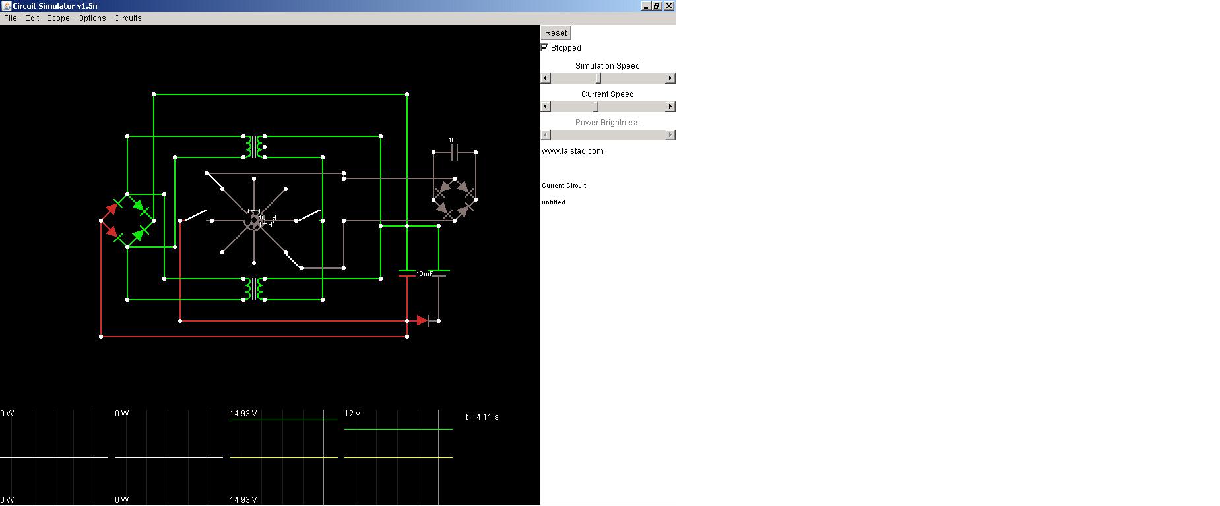
Task: Select the 10F capacitor component
Action: point(454,152)
